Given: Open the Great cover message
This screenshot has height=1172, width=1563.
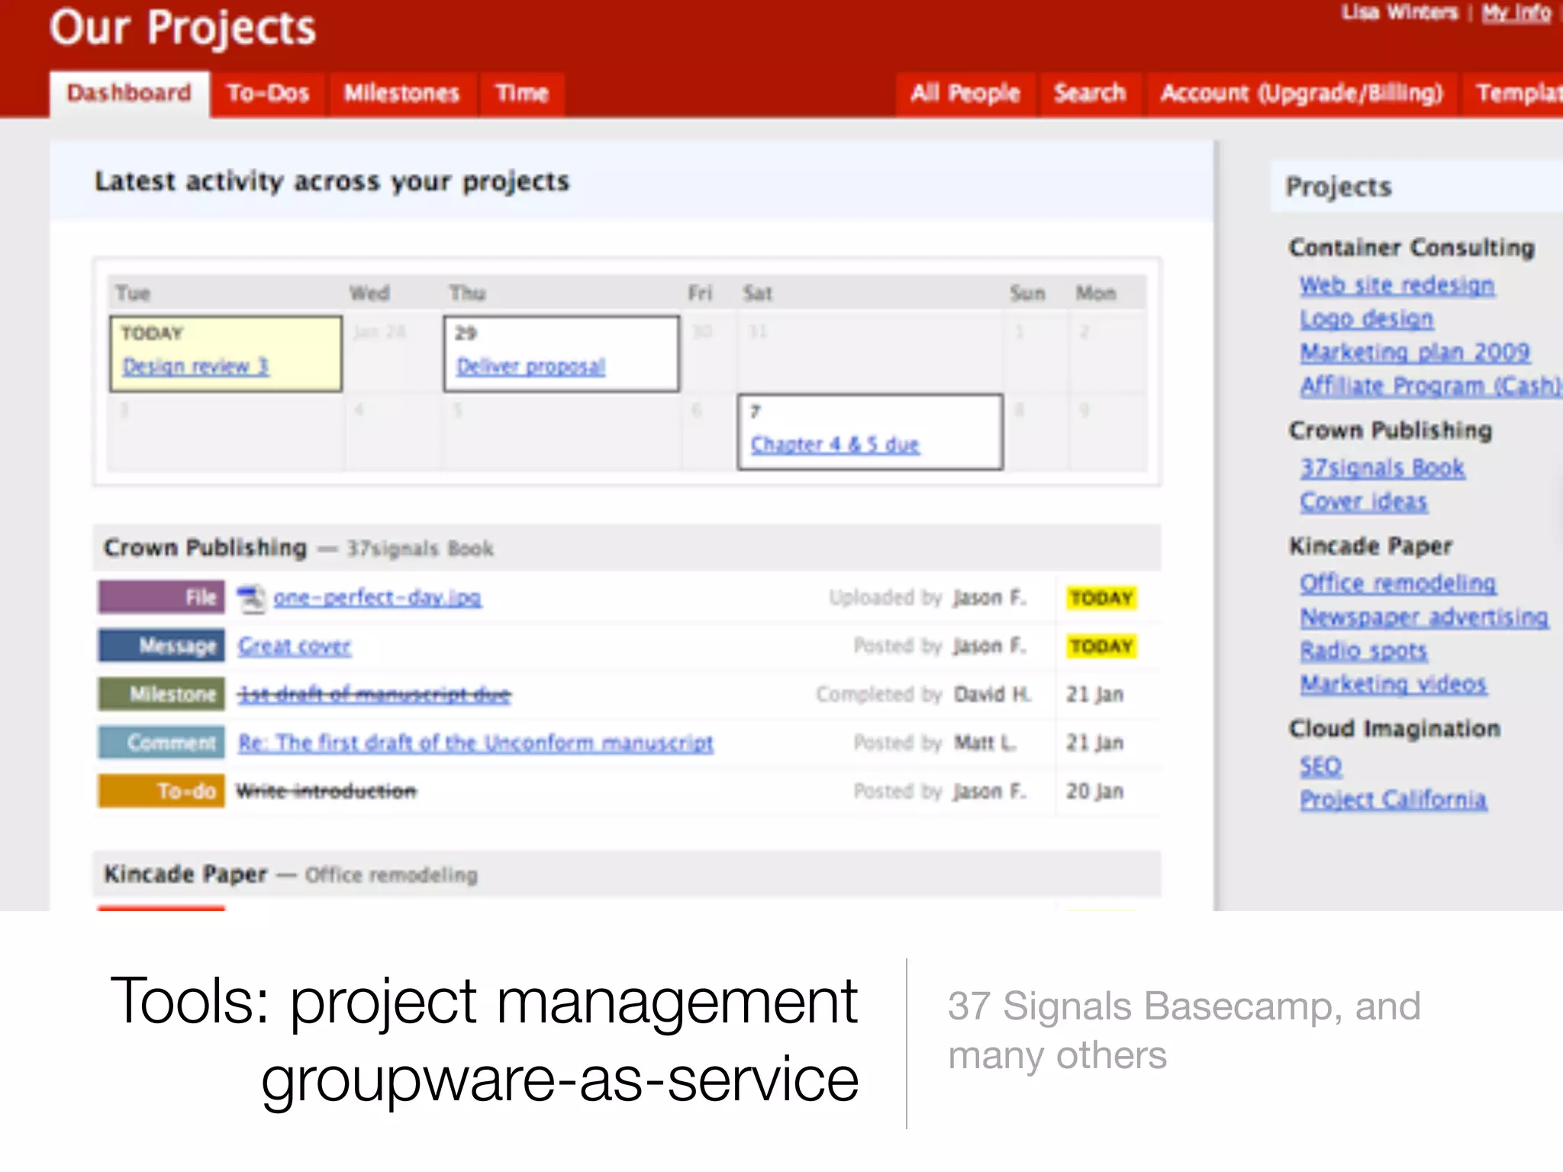Looking at the screenshot, I should point(294,646).
